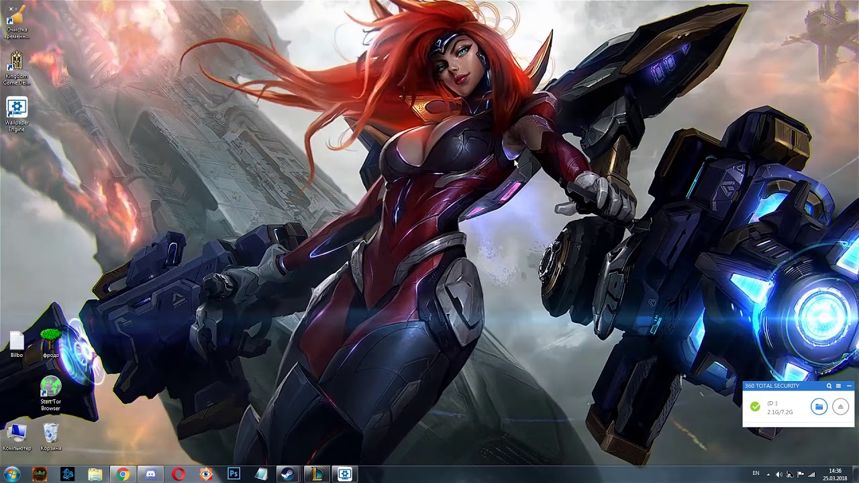Open the Windows Start menu
This screenshot has width=859, height=483.
(12, 474)
